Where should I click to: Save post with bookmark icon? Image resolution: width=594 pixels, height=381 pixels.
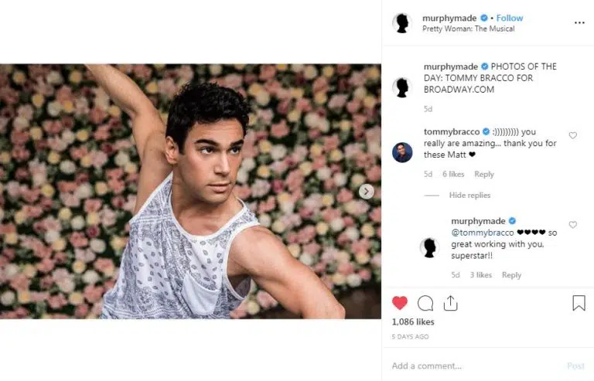[579, 303]
